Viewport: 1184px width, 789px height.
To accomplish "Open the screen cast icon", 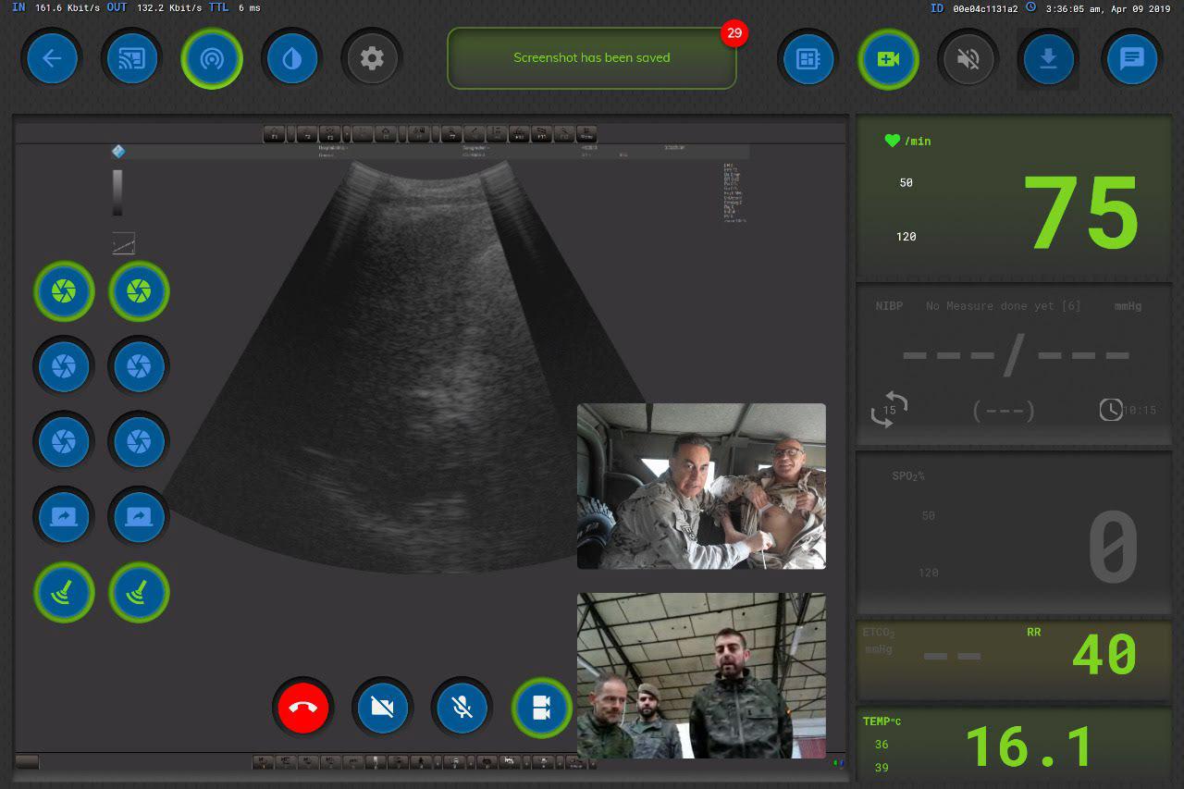I will pyautogui.click(x=132, y=59).
